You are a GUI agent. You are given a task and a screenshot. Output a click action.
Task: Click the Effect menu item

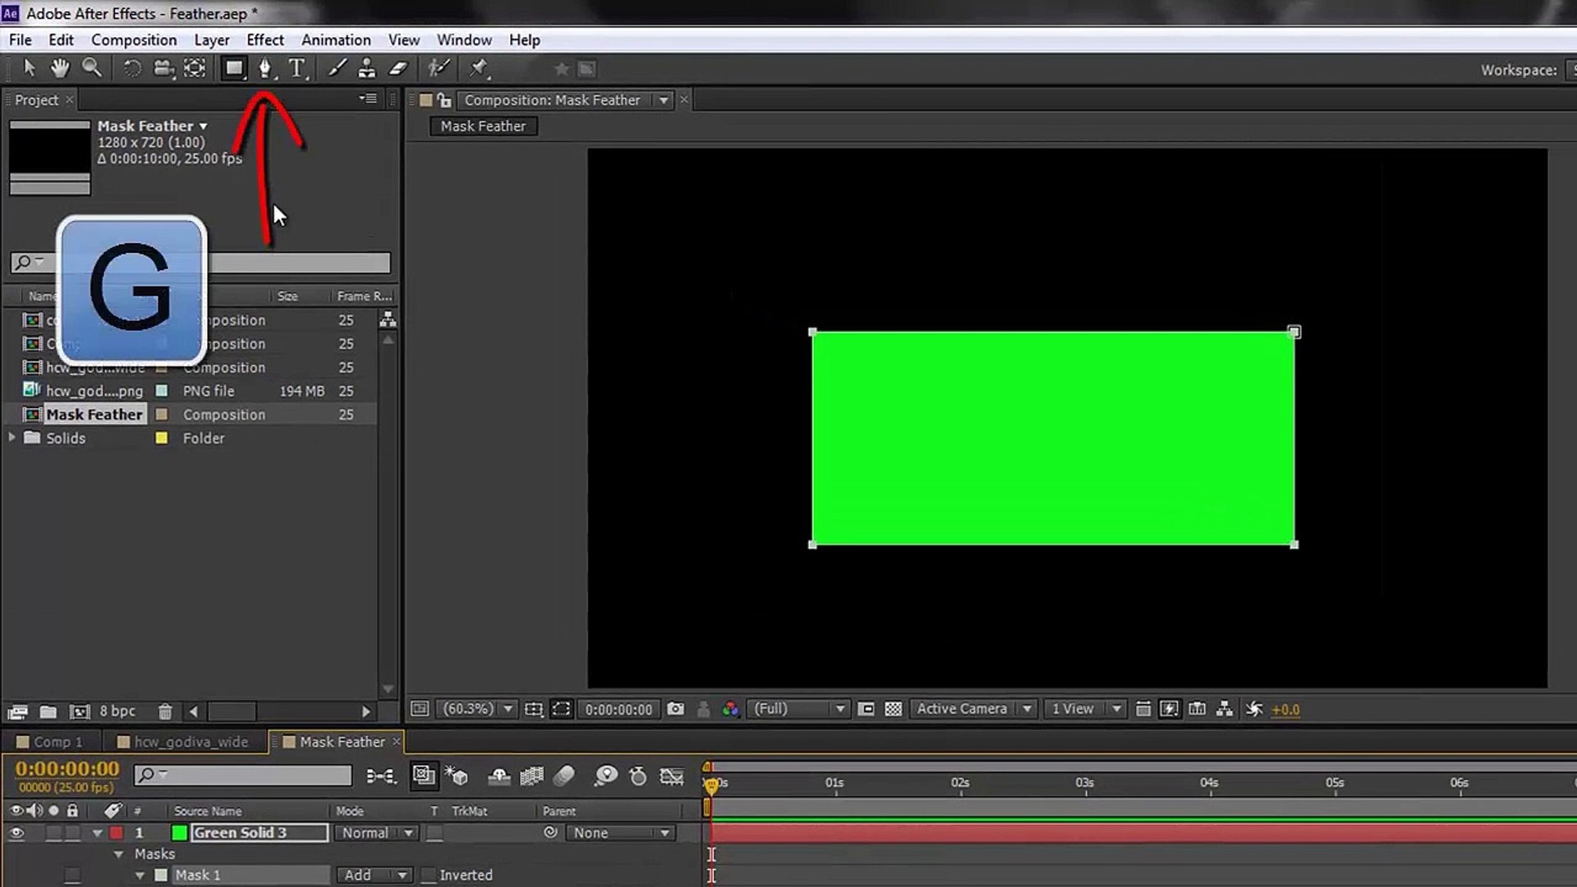pos(265,40)
